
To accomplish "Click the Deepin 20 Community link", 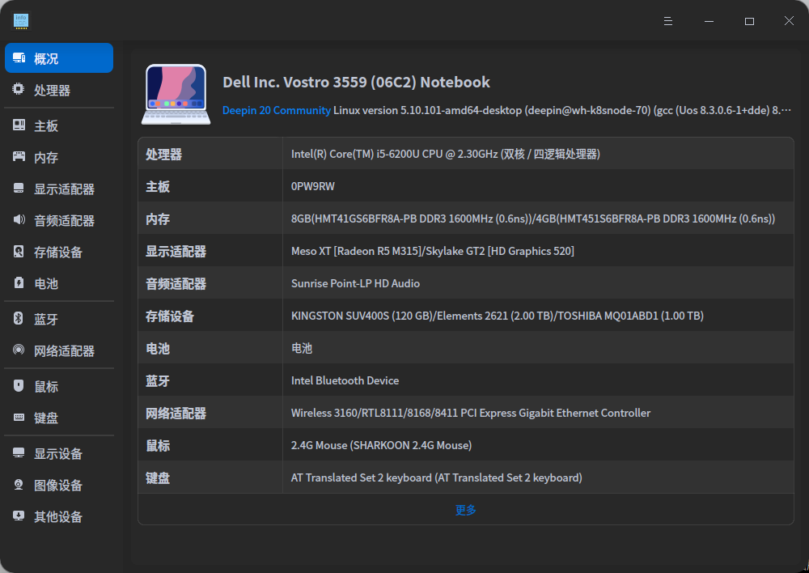I will tap(277, 110).
